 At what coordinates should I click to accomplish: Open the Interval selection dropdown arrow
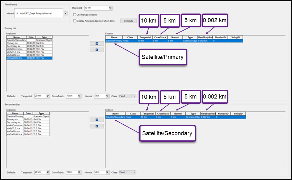pos(66,14)
